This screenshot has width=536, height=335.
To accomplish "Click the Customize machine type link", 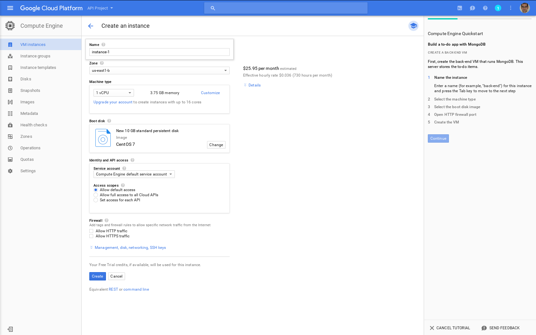I will pyautogui.click(x=210, y=93).
